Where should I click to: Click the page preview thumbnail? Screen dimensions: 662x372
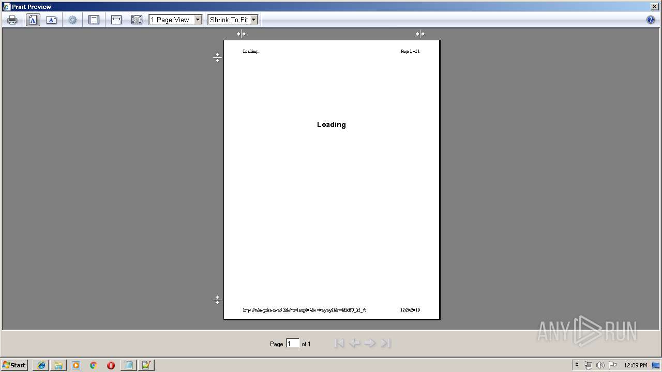[x=332, y=179]
